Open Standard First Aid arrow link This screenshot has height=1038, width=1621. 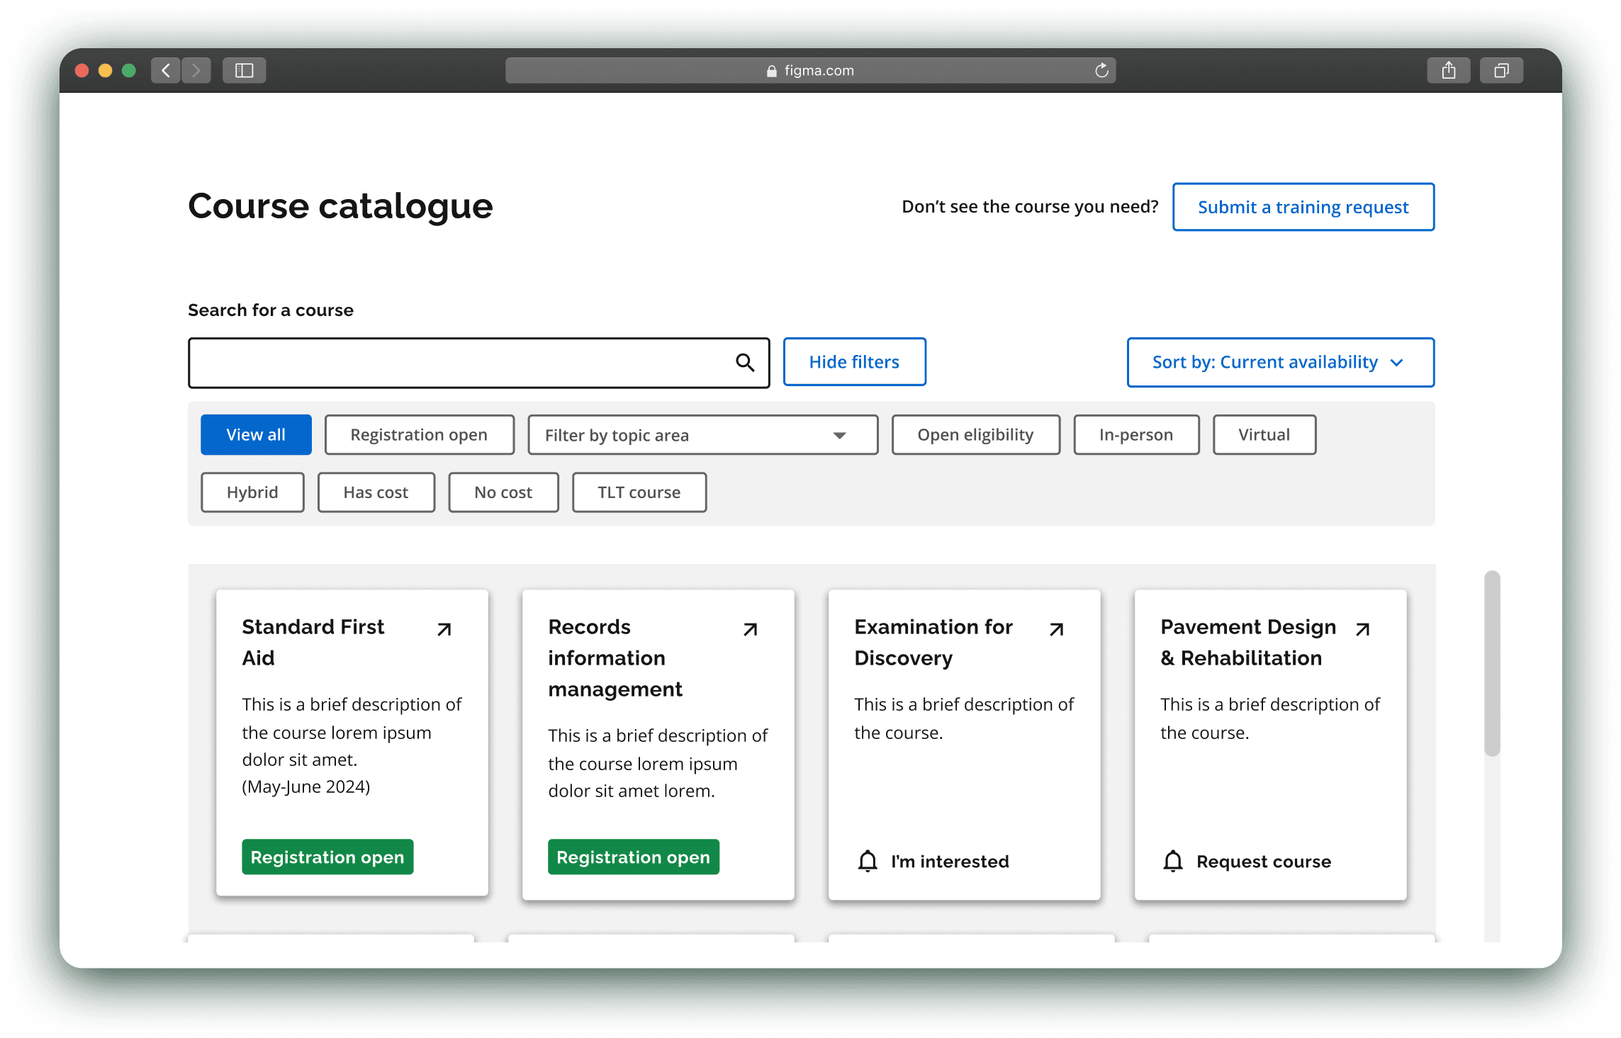[x=444, y=629]
